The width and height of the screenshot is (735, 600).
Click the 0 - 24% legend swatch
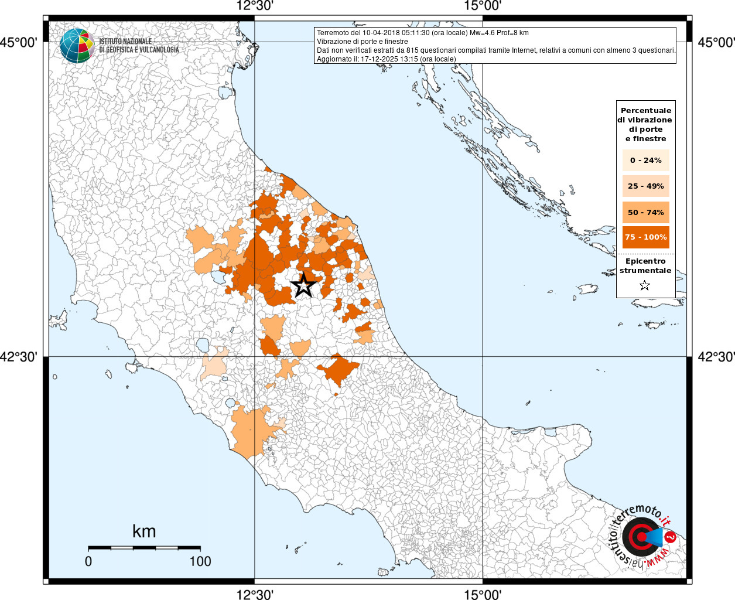pyautogui.click(x=646, y=160)
